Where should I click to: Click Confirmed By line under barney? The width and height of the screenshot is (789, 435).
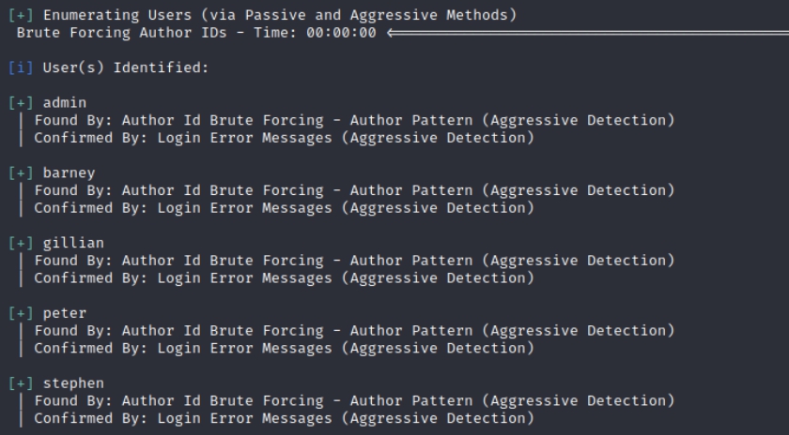(x=285, y=208)
